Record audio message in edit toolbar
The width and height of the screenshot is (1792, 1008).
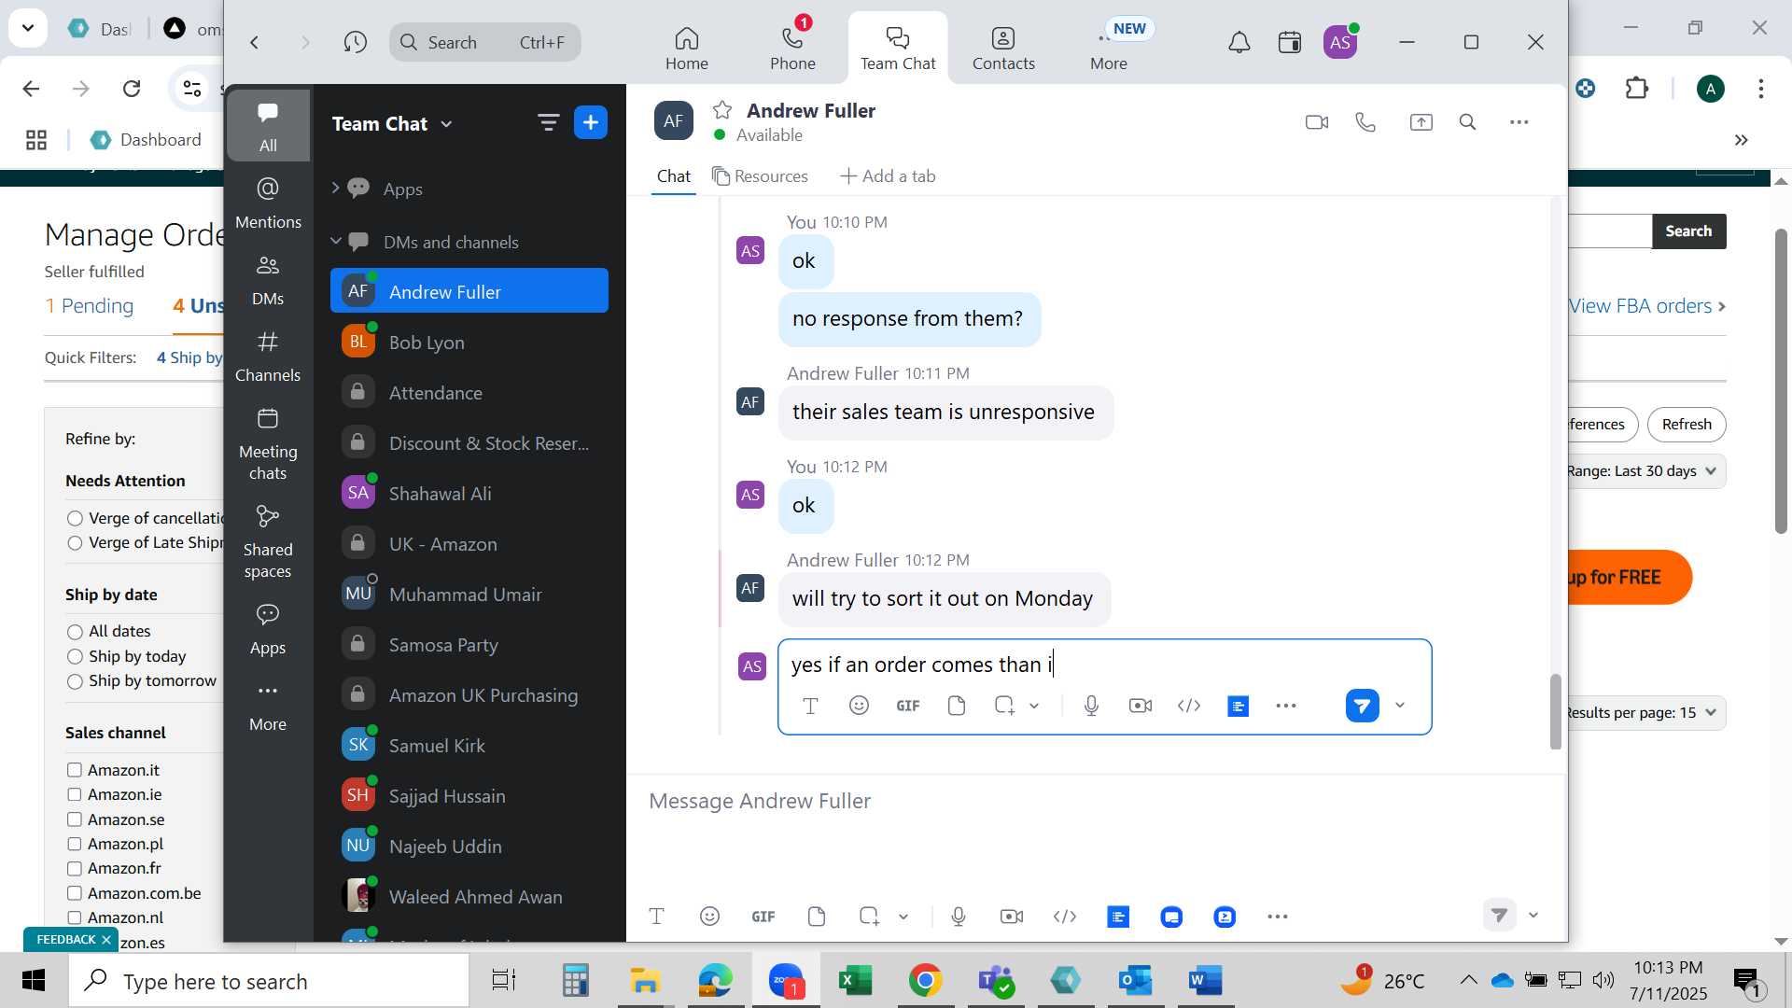(1091, 706)
